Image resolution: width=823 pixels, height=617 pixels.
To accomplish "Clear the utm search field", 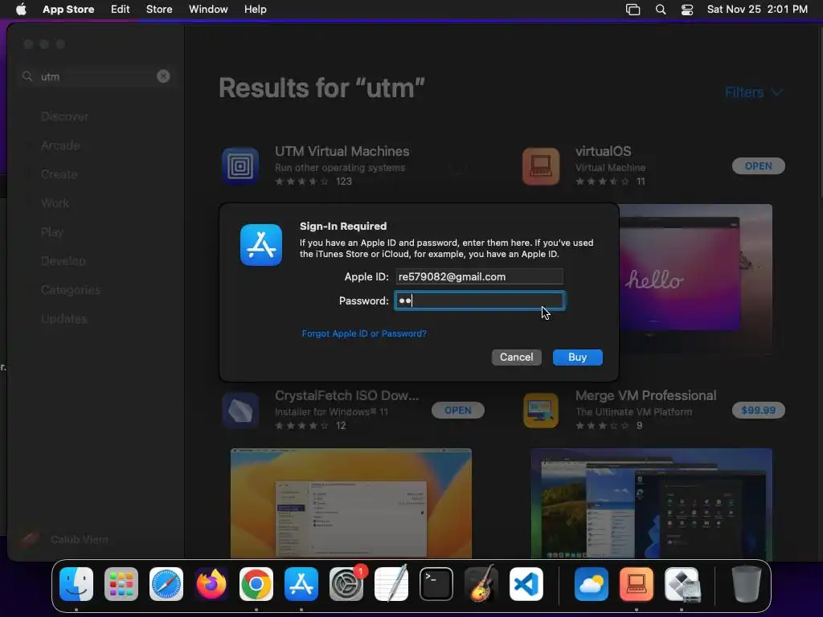I will (163, 76).
